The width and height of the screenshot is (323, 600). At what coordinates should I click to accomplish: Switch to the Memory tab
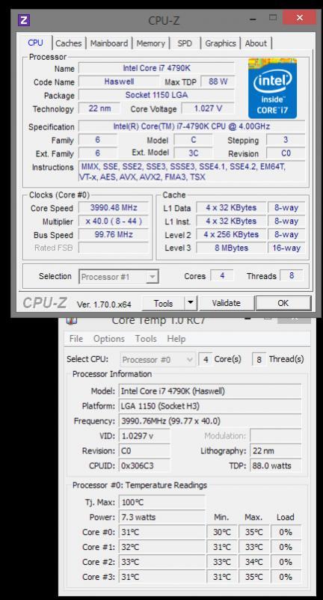click(x=150, y=43)
